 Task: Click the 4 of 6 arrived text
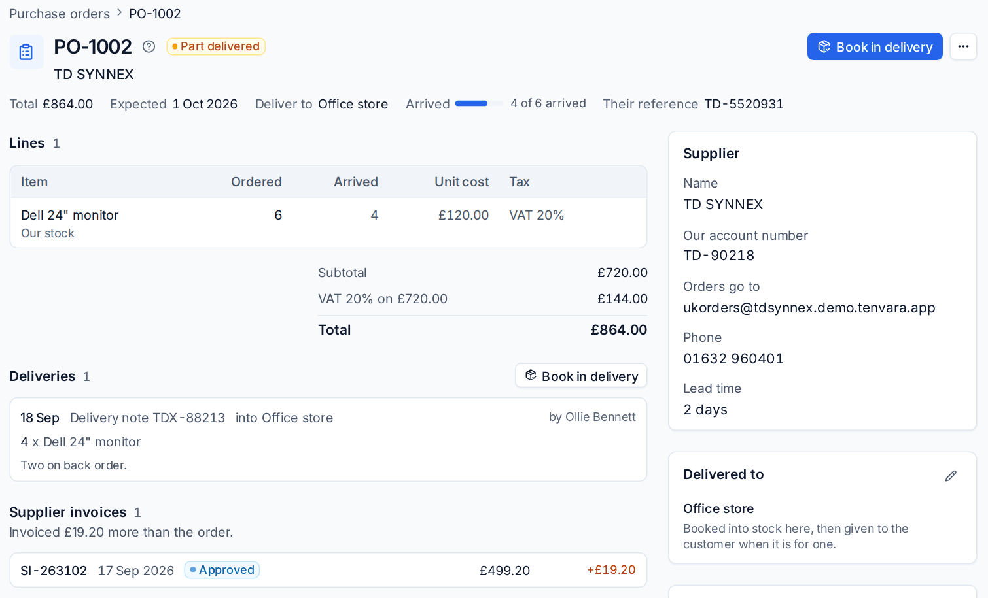coord(548,103)
